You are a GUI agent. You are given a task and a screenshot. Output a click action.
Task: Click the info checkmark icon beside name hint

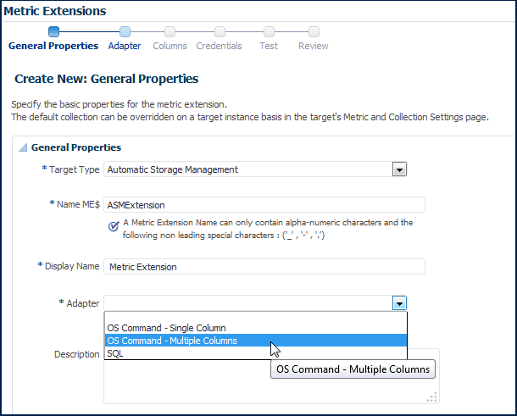point(114,226)
